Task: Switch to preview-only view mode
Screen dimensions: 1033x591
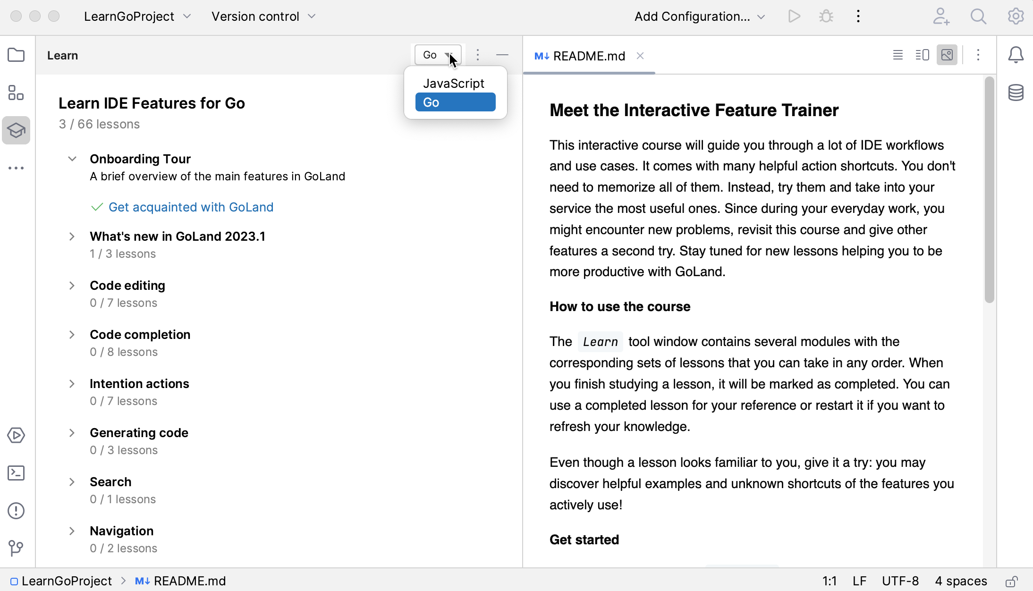Action: pos(947,55)
